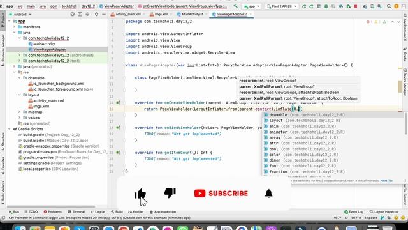Expand the mipmap folder
This screenshot has height=230, width=408.
[x=19, y=112]
